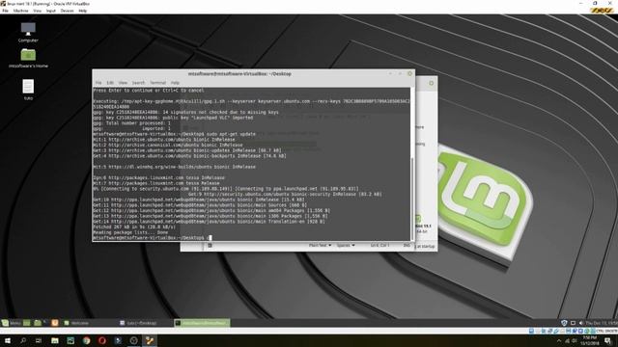
Task: Open the VirtualBox Machine menu
Action: pyautogui.click(x=20, y=11)
